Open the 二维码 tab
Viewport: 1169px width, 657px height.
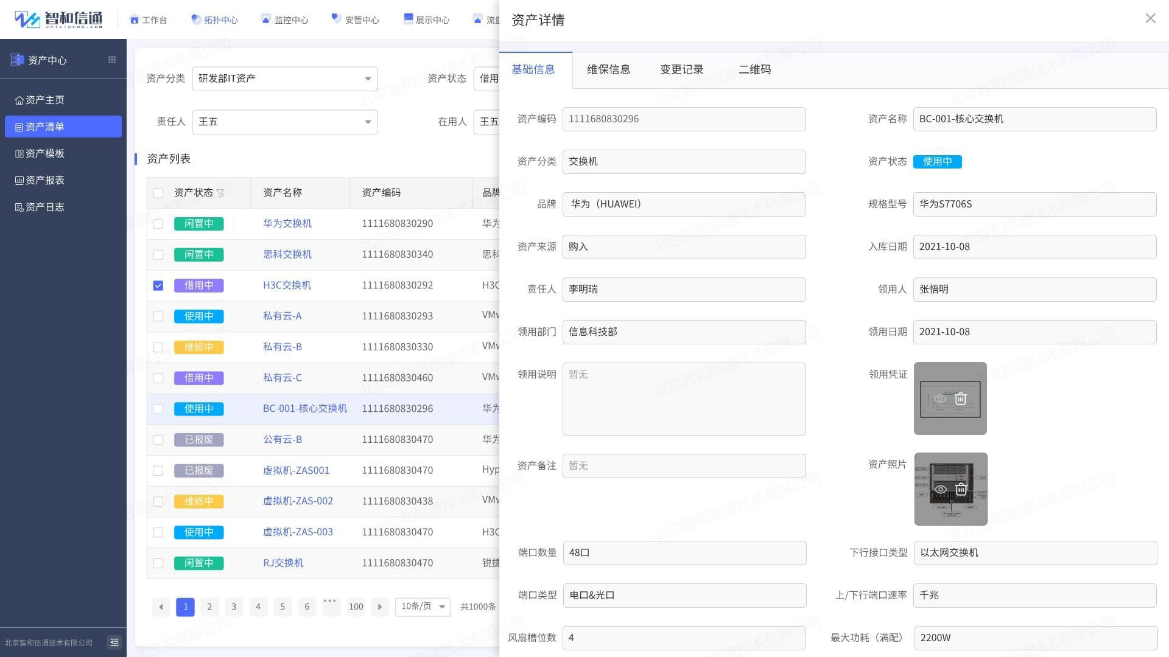pyautogui.click(x=754, y=70)
